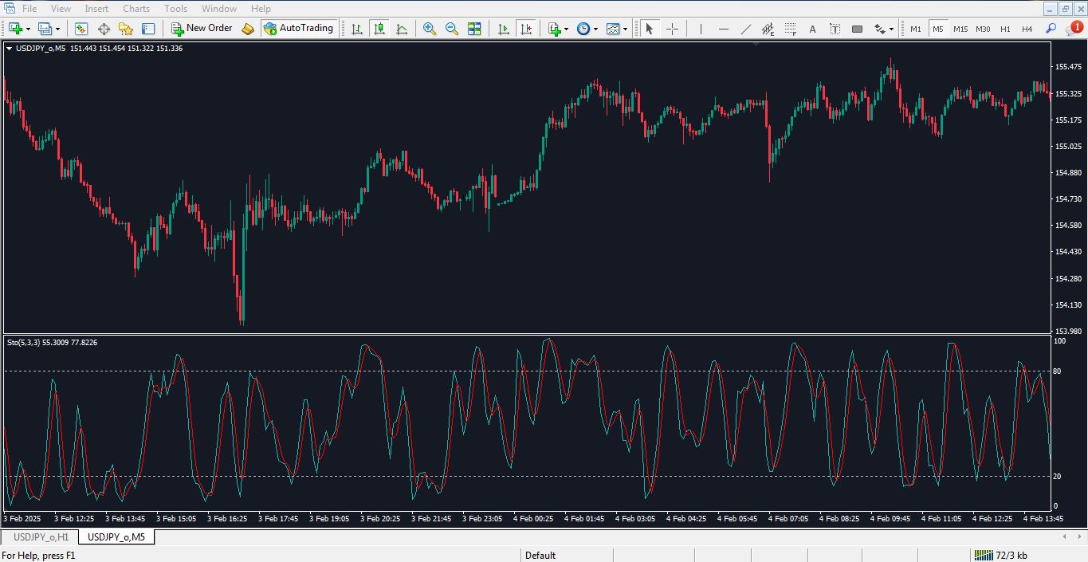The width and height of the screenshot is (1088, 562).
Task: Switch timeframe to M30
Action: [984, 29]
